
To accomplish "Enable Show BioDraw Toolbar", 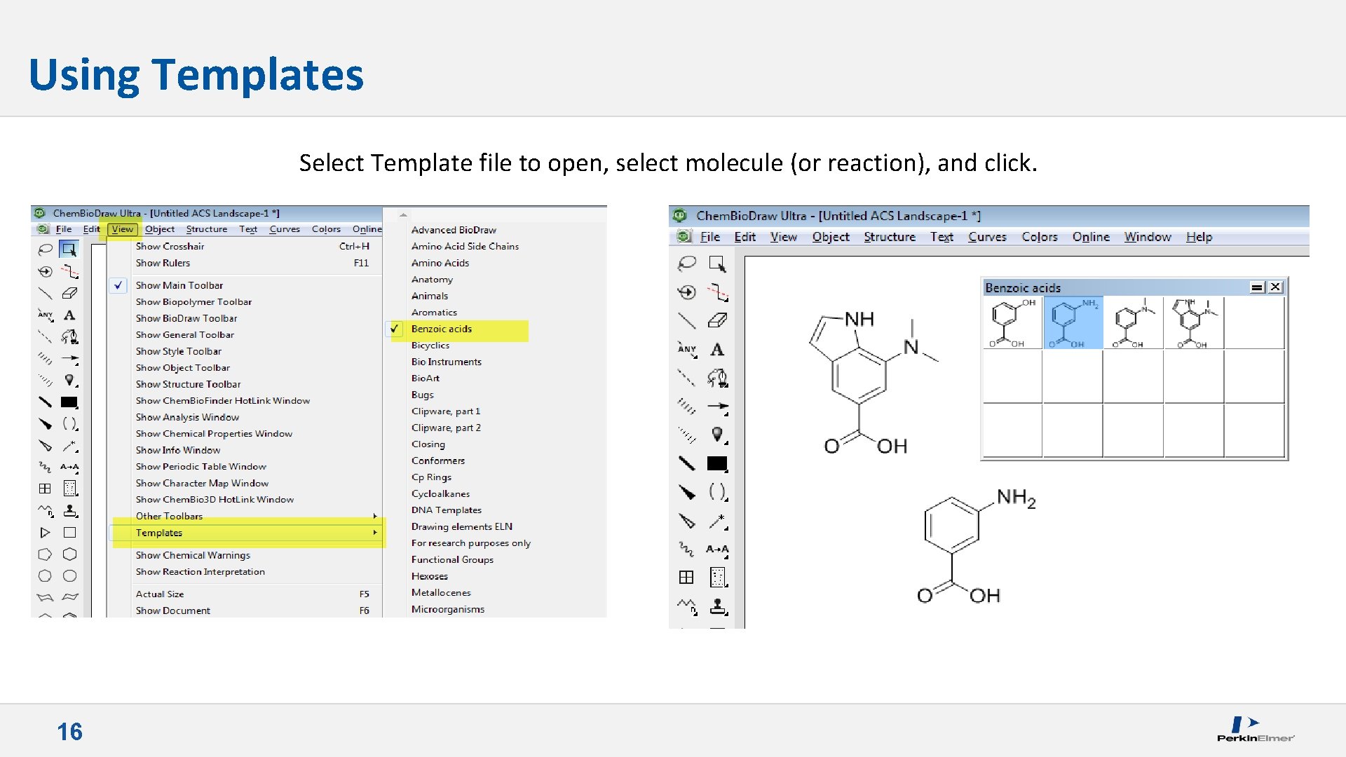I will 245,318.
